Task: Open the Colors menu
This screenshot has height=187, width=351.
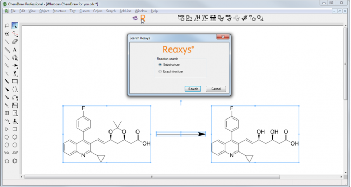Action: point(98,11)
